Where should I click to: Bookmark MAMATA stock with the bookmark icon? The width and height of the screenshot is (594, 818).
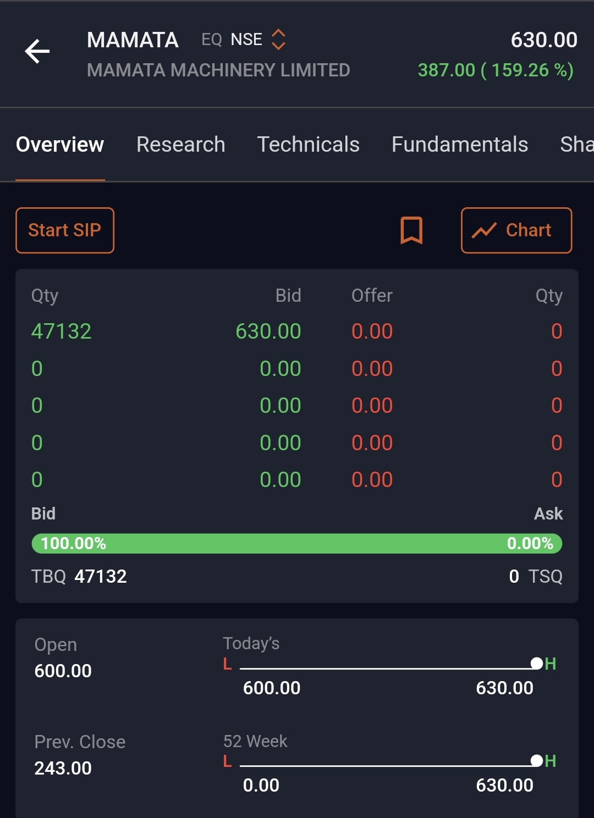pos(411,230)
